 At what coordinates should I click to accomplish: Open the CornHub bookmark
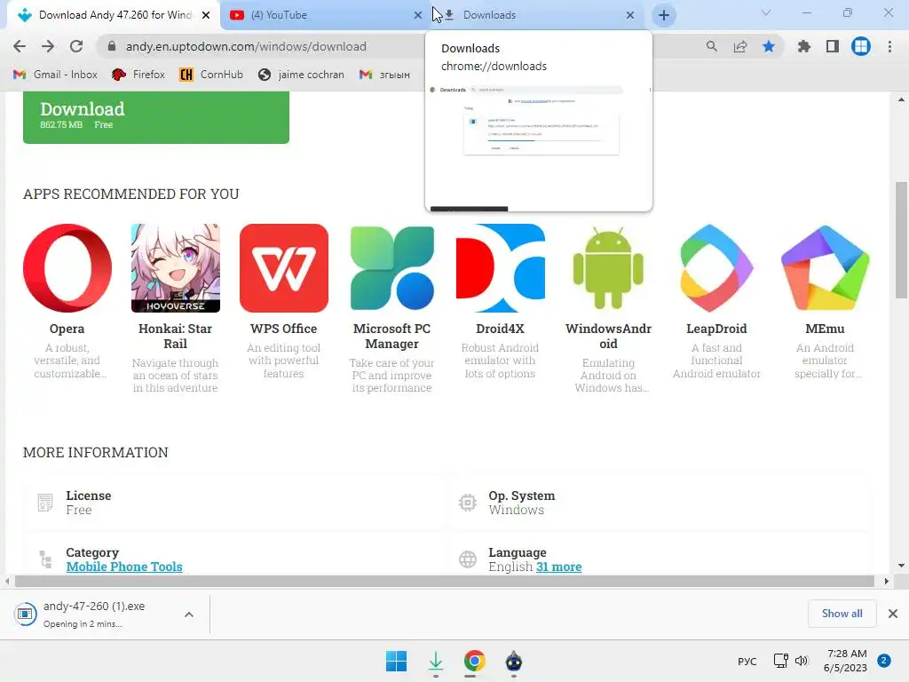click(x=211, y=75)
